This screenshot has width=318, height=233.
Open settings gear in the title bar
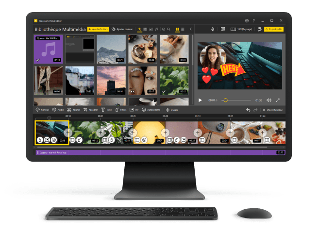(247, 21)
